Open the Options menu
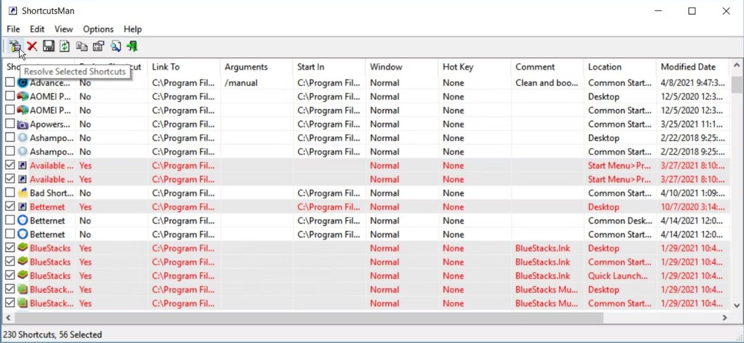This screenshot has width=744, height=343. [98, 29]
